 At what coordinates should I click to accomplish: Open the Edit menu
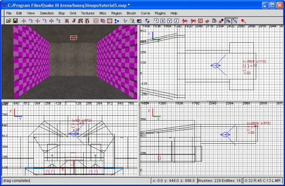click(19, 13)
